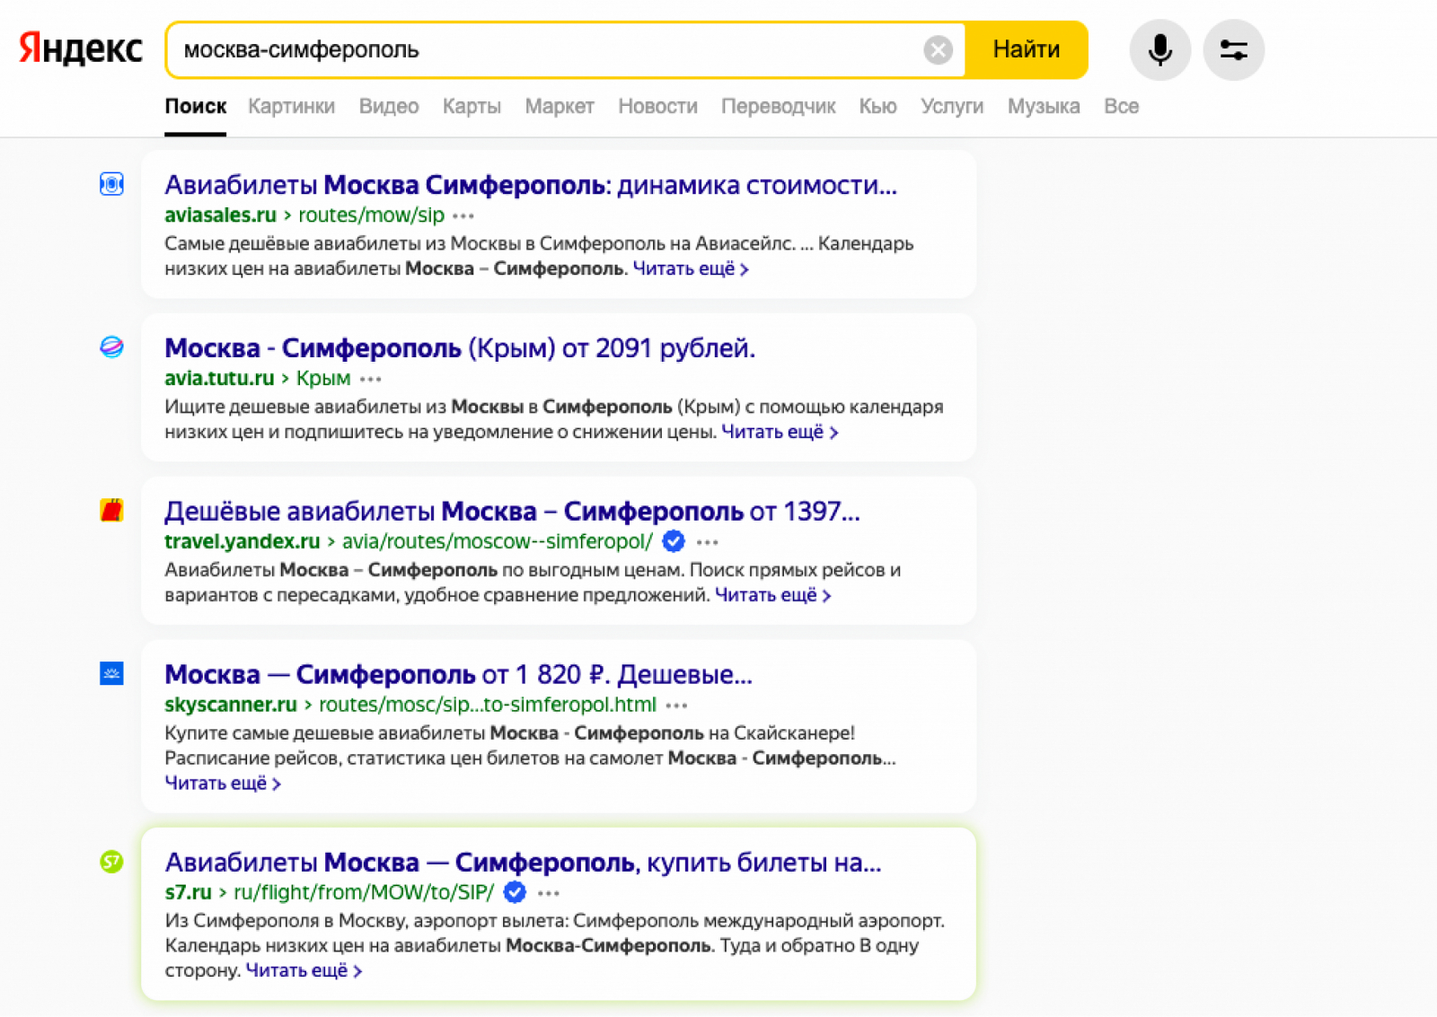Viewport: 1437px width, 1017px height.
Task: Show all services via the Все tab
Action: (x=1121, y=106)
